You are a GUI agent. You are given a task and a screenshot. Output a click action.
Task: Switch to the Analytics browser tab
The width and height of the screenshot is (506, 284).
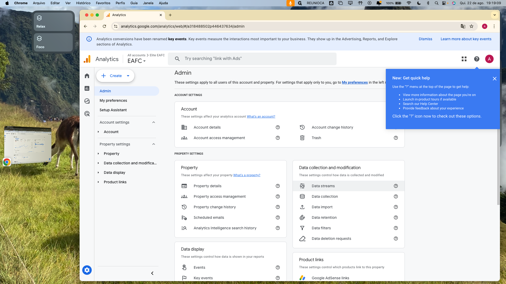[x=134, y=15]
